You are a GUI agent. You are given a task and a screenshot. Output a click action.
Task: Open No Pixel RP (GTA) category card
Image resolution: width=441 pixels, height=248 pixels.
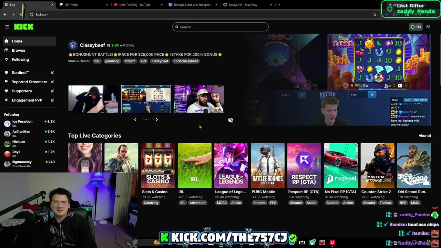point(341,166)
